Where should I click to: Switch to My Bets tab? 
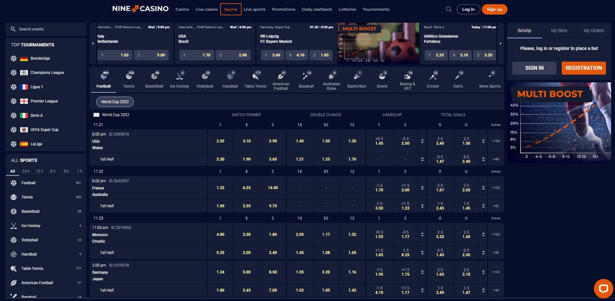click(559, 30)
